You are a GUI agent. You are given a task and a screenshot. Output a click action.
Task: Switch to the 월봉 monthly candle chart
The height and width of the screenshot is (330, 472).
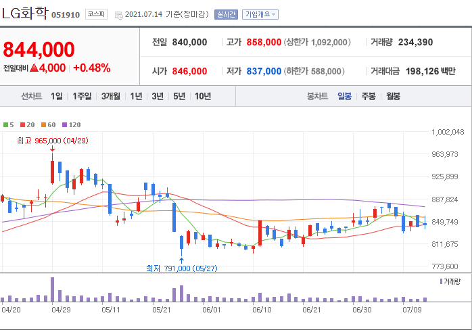393,96
